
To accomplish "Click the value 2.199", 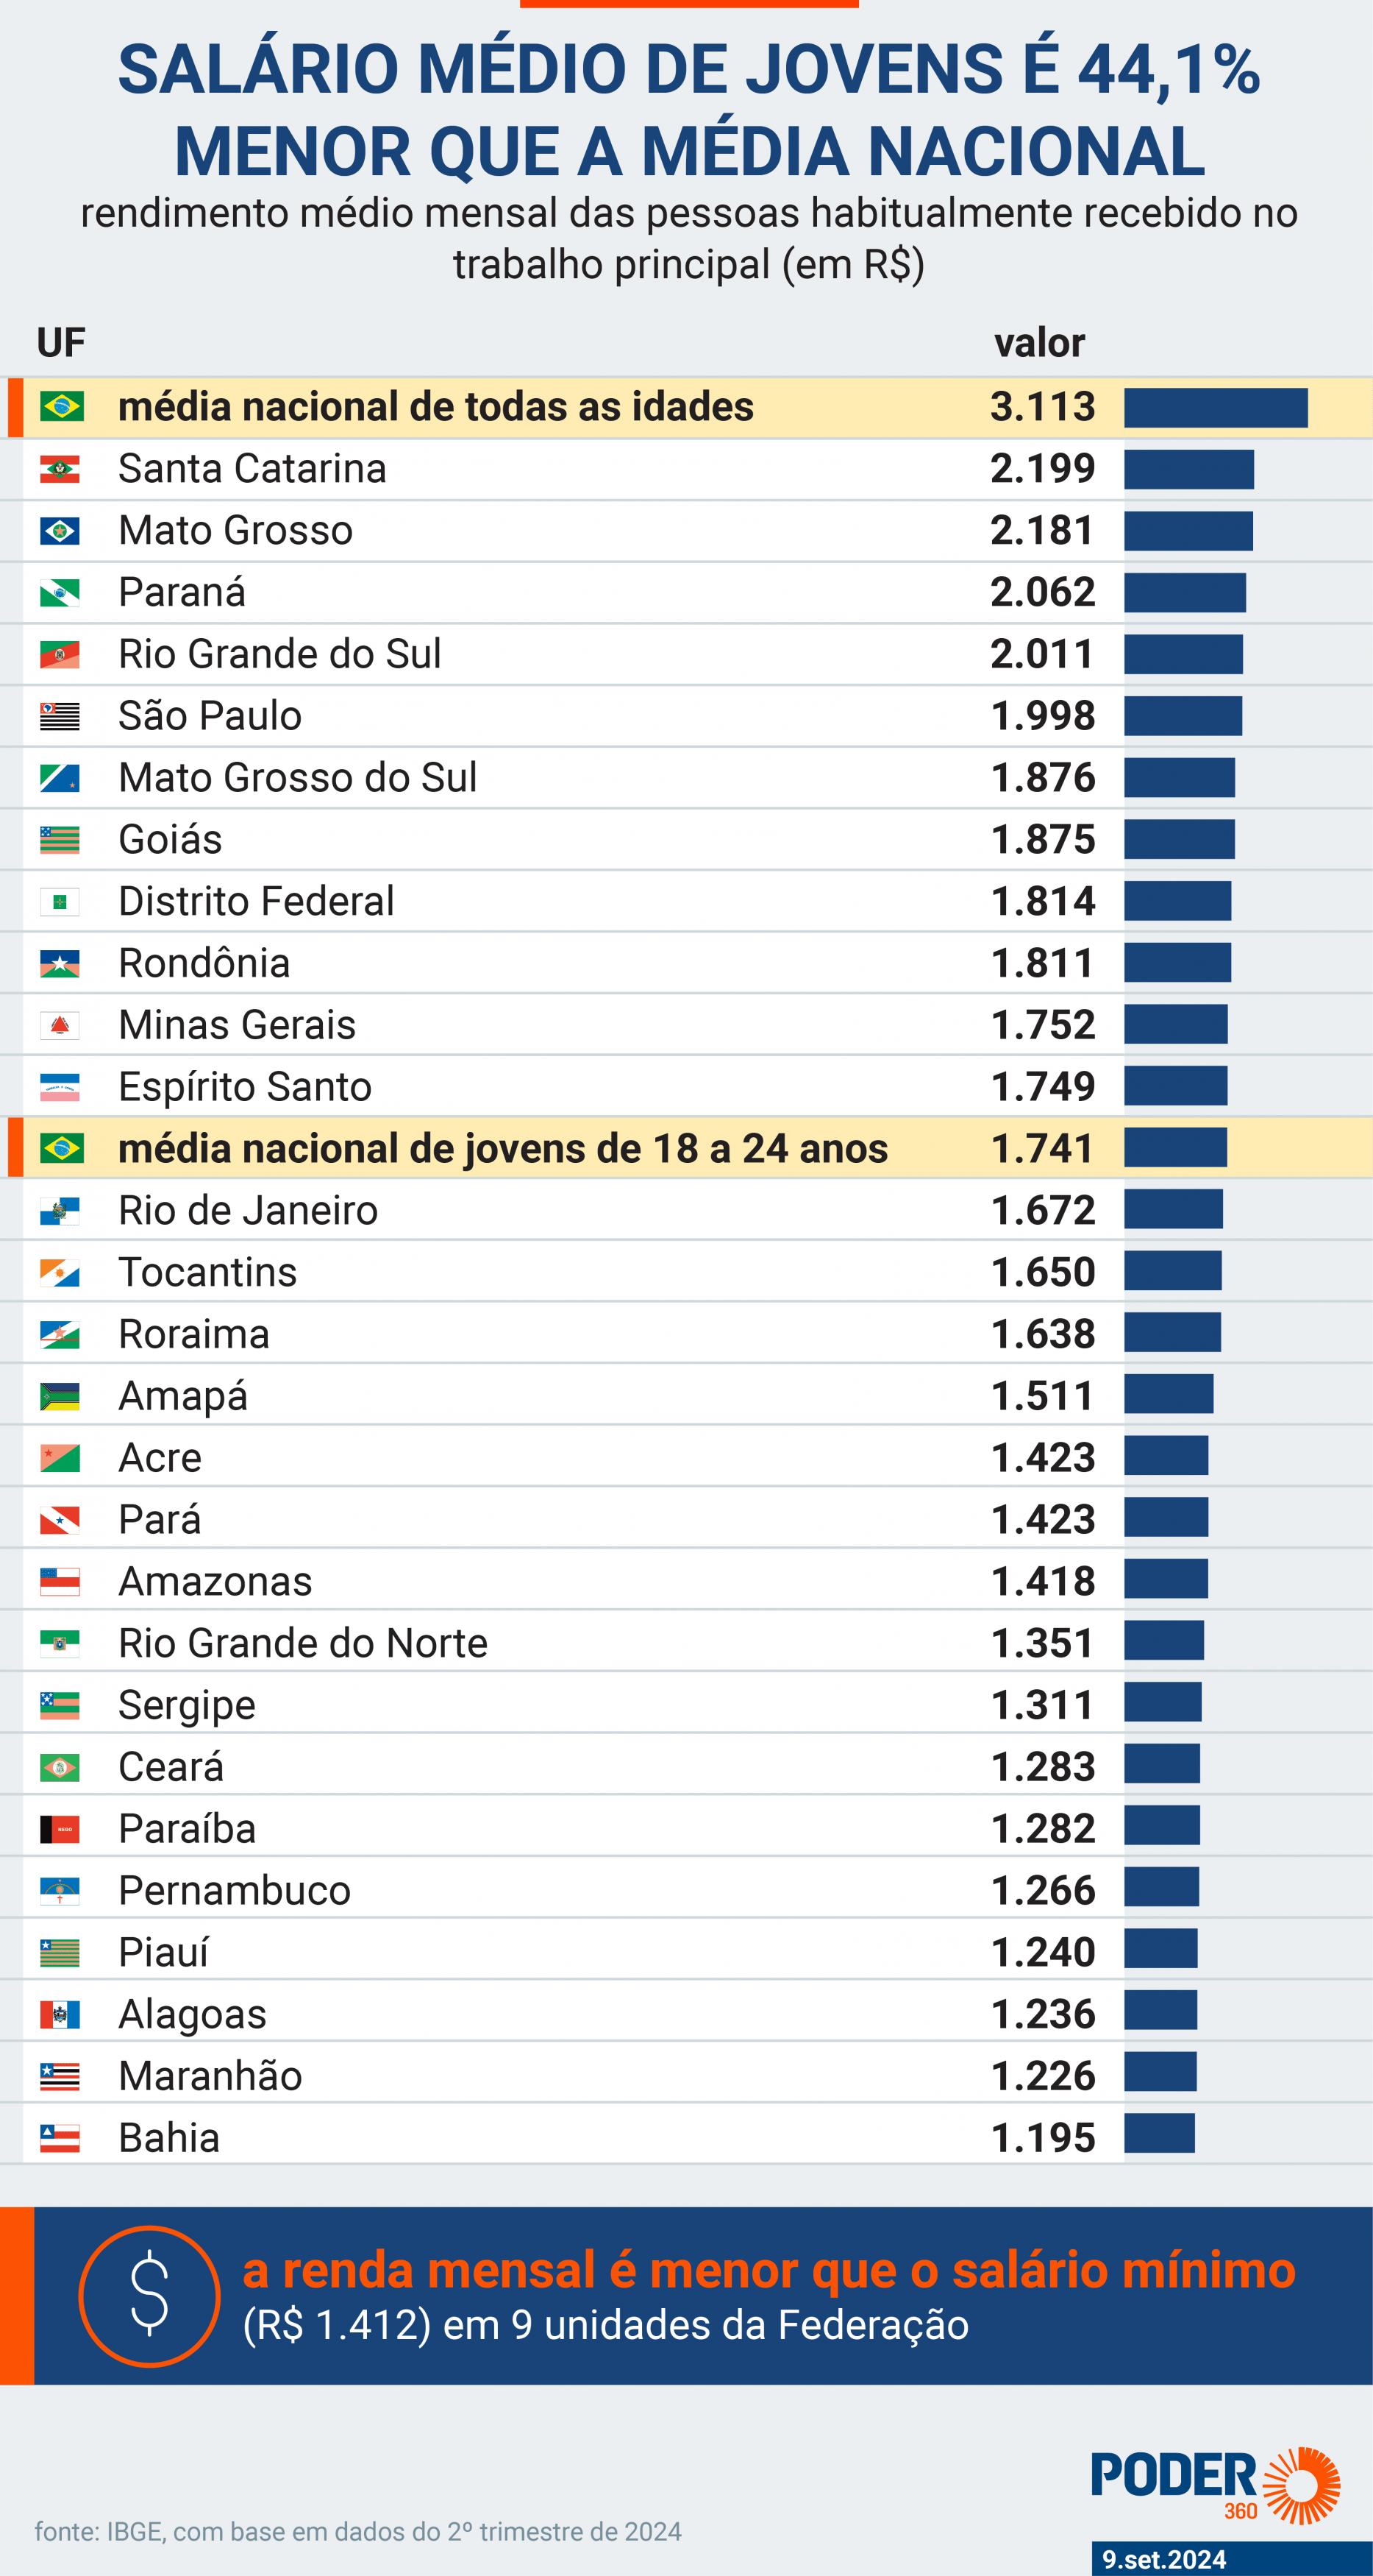I will coord(1044,469).
